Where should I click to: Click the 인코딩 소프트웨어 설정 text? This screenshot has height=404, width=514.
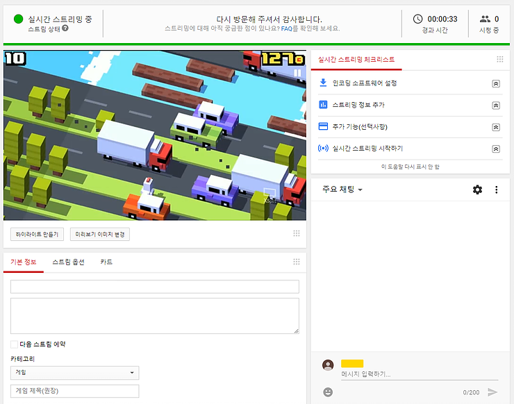[x=365, y=83]
